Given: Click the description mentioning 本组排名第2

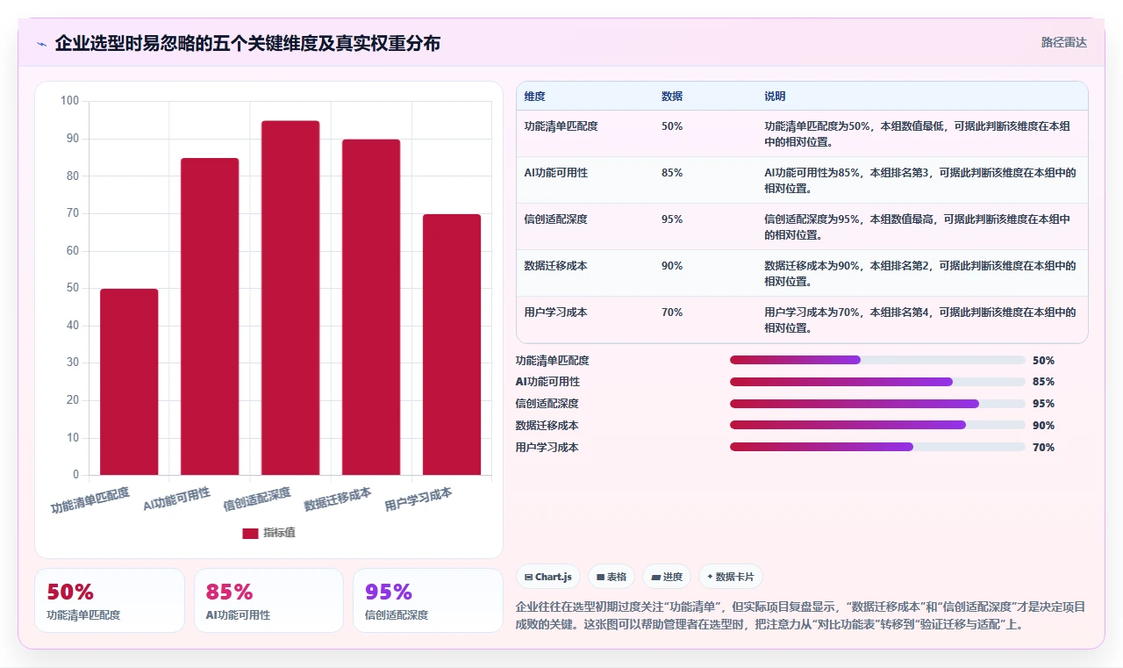Looking at the screenshot, I should tap(920, 274).
